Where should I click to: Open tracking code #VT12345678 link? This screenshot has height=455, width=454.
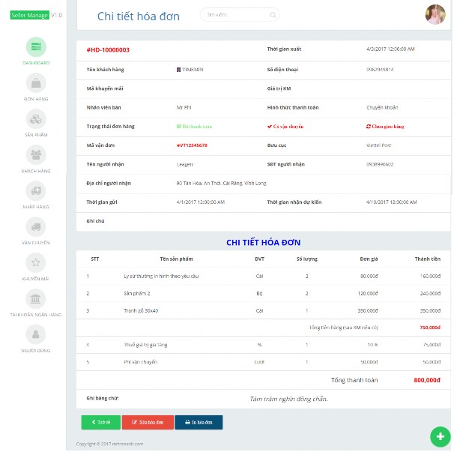click(x=192, y=145)
